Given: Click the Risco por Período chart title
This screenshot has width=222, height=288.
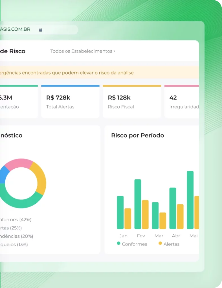Looking at the screenshot, I should pyautogui.click(x=138, y=135).
